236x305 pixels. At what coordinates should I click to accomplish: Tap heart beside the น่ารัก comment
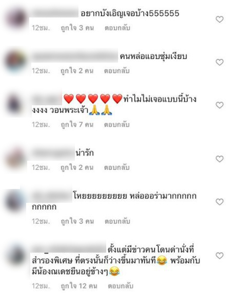coord(220,159)
